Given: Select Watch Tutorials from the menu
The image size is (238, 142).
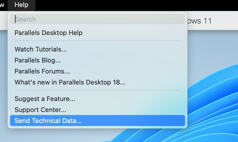Looking at the screenshot, I should coord(41,49).
